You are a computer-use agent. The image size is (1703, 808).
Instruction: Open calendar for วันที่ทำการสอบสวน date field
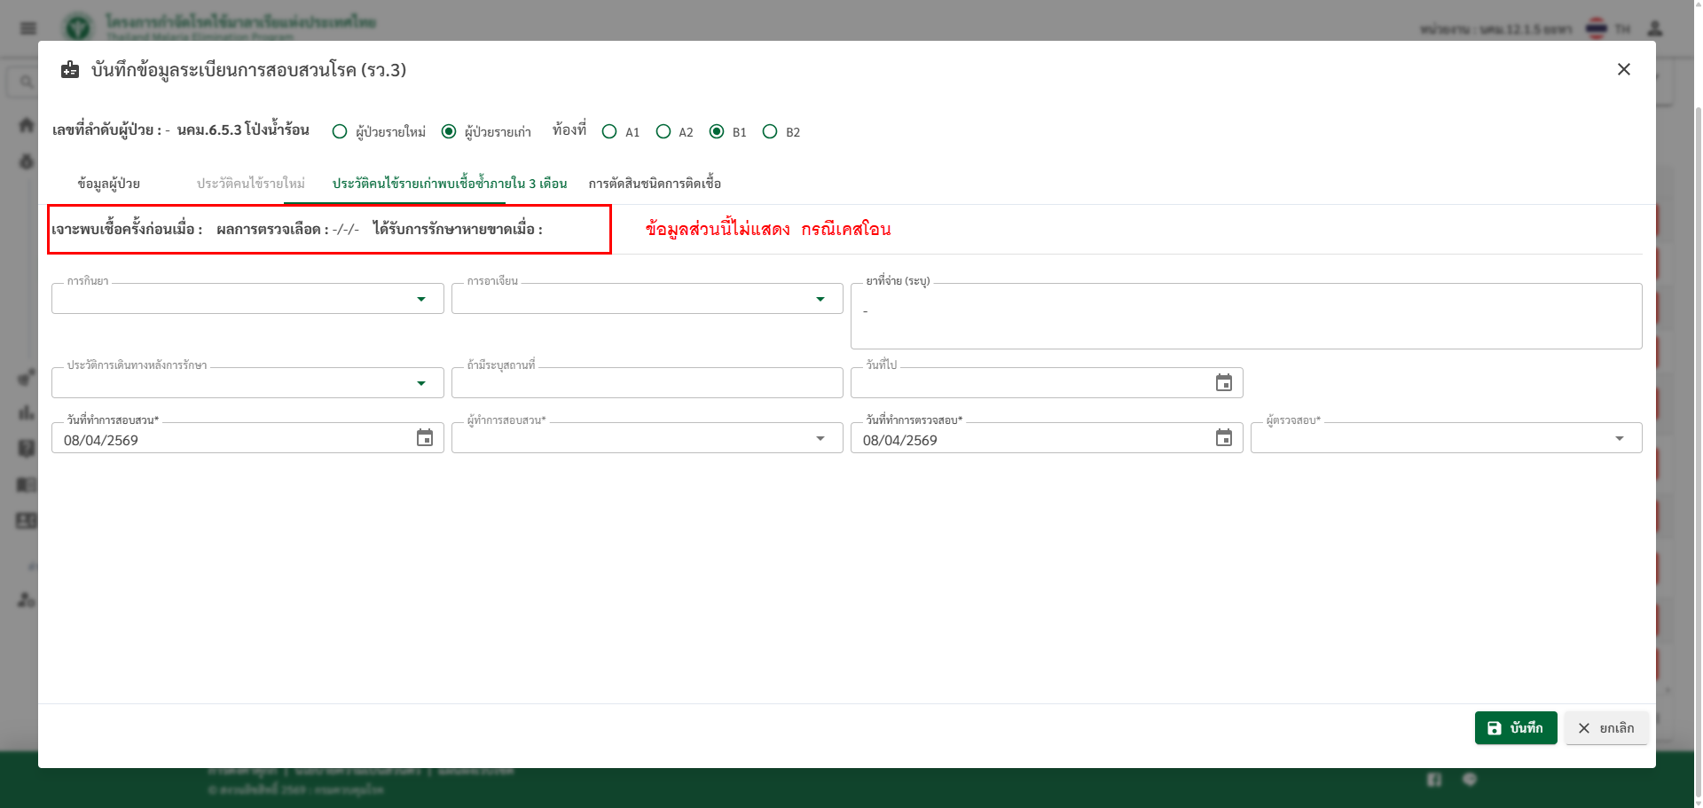tap(425, 438)
